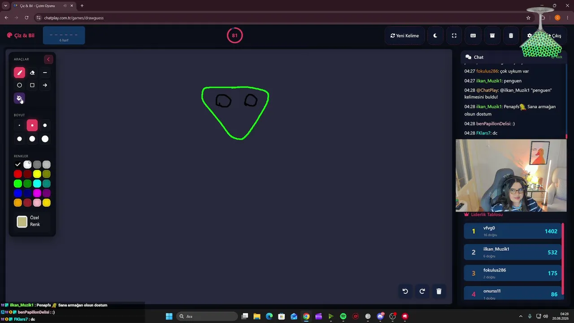574x323 pixels.
Task: Click the Liderlik Tablosu heading
Action: pos(487,214)
